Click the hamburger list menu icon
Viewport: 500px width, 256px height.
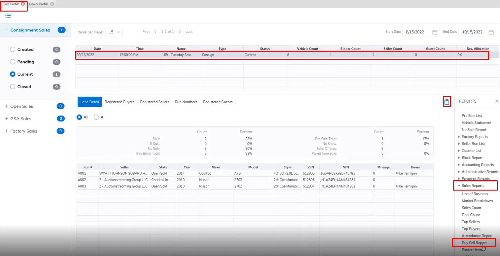8,16
